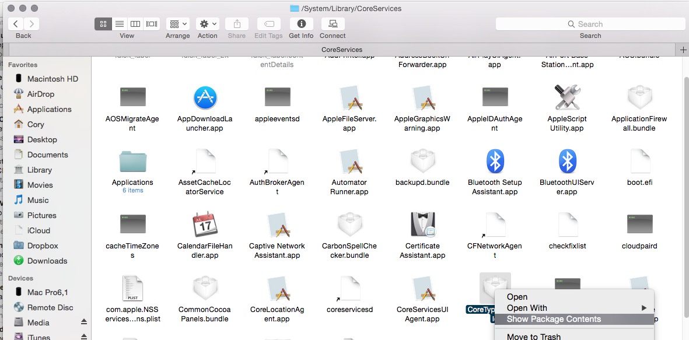This screenshot has height=340, width=689.
Task: Select the AppDownloadLauncher.app icon
Action: (205, 97)
